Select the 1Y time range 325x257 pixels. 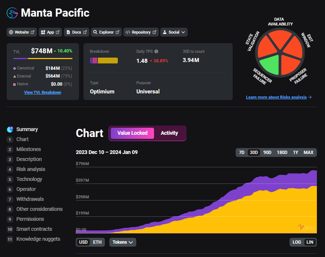[x=295, y=153]
